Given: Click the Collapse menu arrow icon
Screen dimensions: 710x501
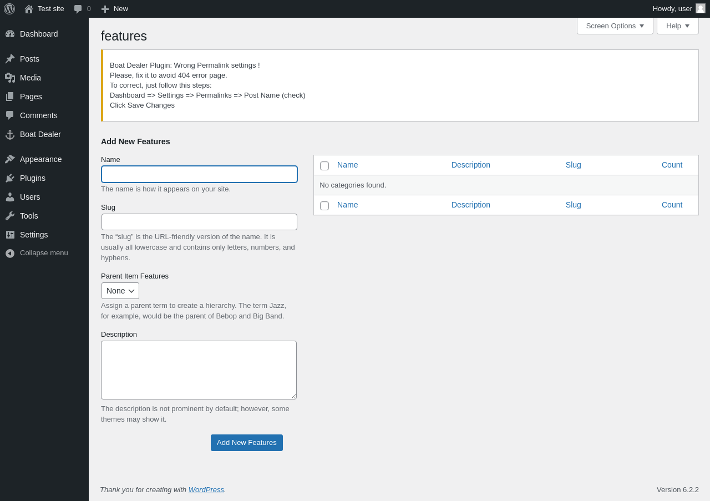Looking at the screenshot, I should click(x=10, y=253).
